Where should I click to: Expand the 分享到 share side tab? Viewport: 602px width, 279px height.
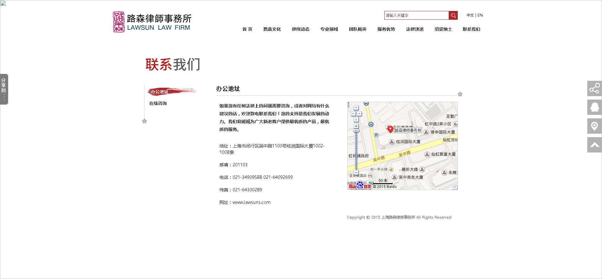tap(4, 89)
